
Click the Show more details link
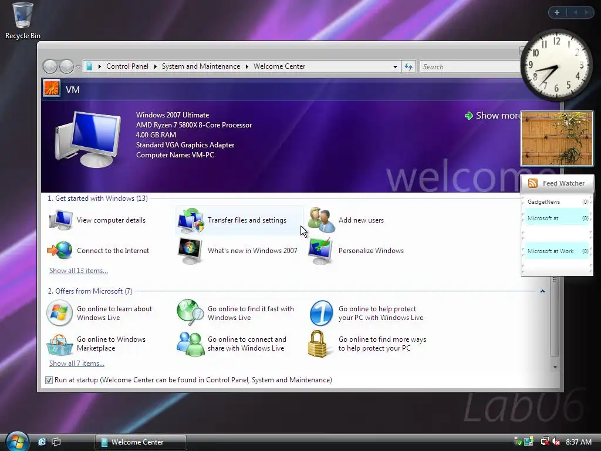(493, 116)
